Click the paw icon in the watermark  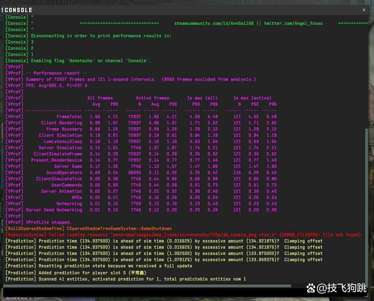(311, 289)
